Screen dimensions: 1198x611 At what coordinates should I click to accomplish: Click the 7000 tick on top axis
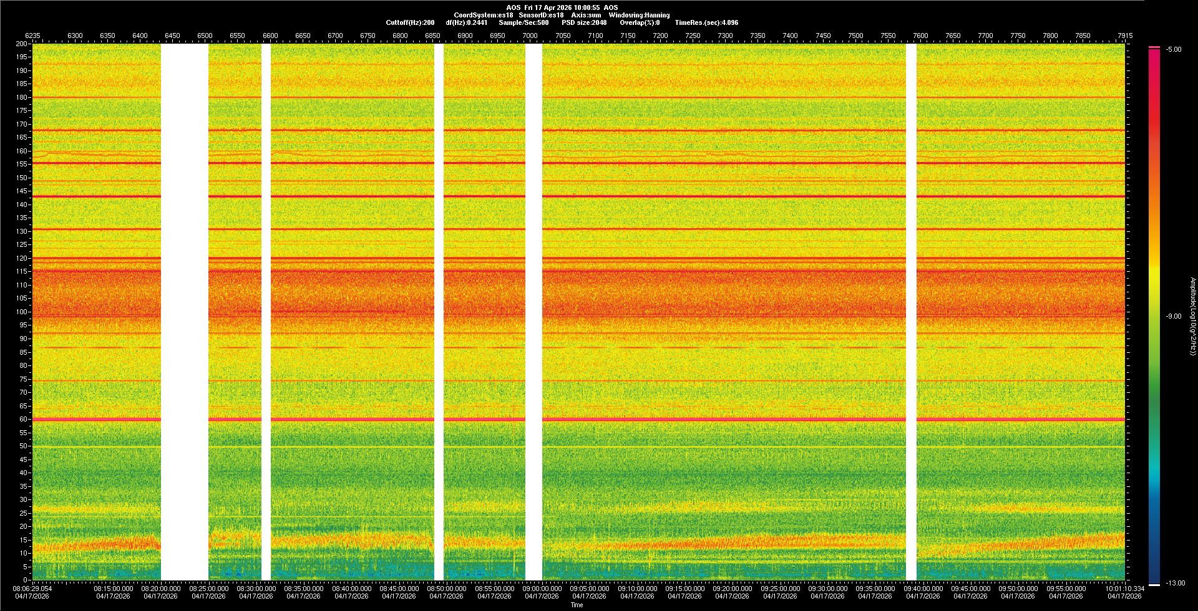(530, 36)
